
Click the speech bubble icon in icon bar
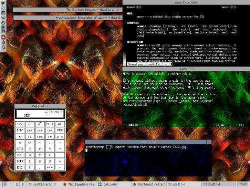point(3,47)
